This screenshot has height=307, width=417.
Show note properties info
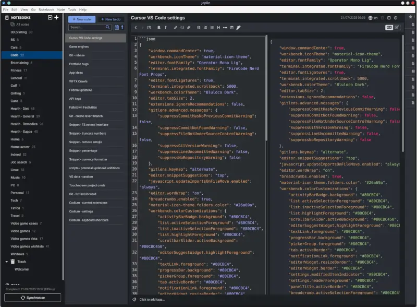(x=396, y=18)
